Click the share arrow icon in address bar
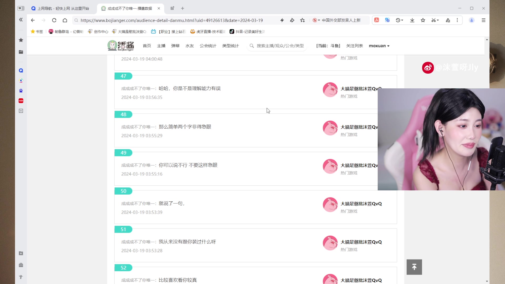 pos(292,20)
